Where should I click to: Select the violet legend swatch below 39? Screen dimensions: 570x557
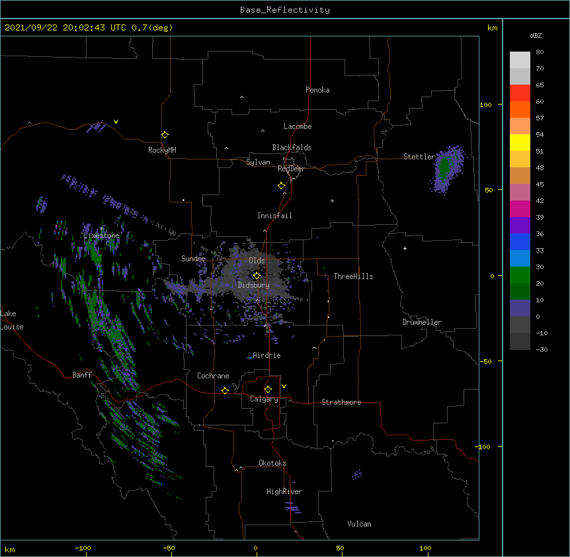[520, 225]
